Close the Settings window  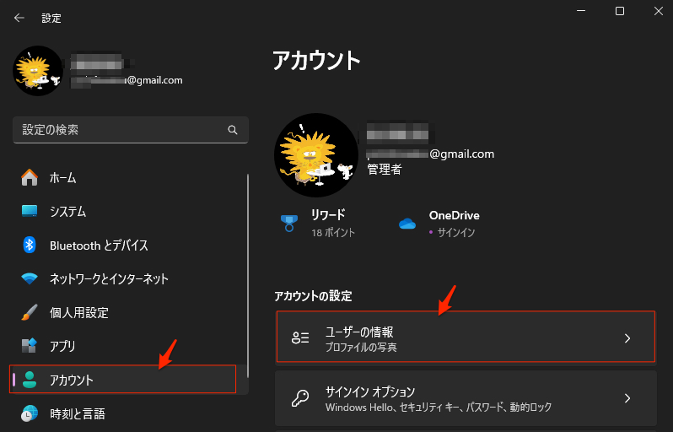pos(659,11)
